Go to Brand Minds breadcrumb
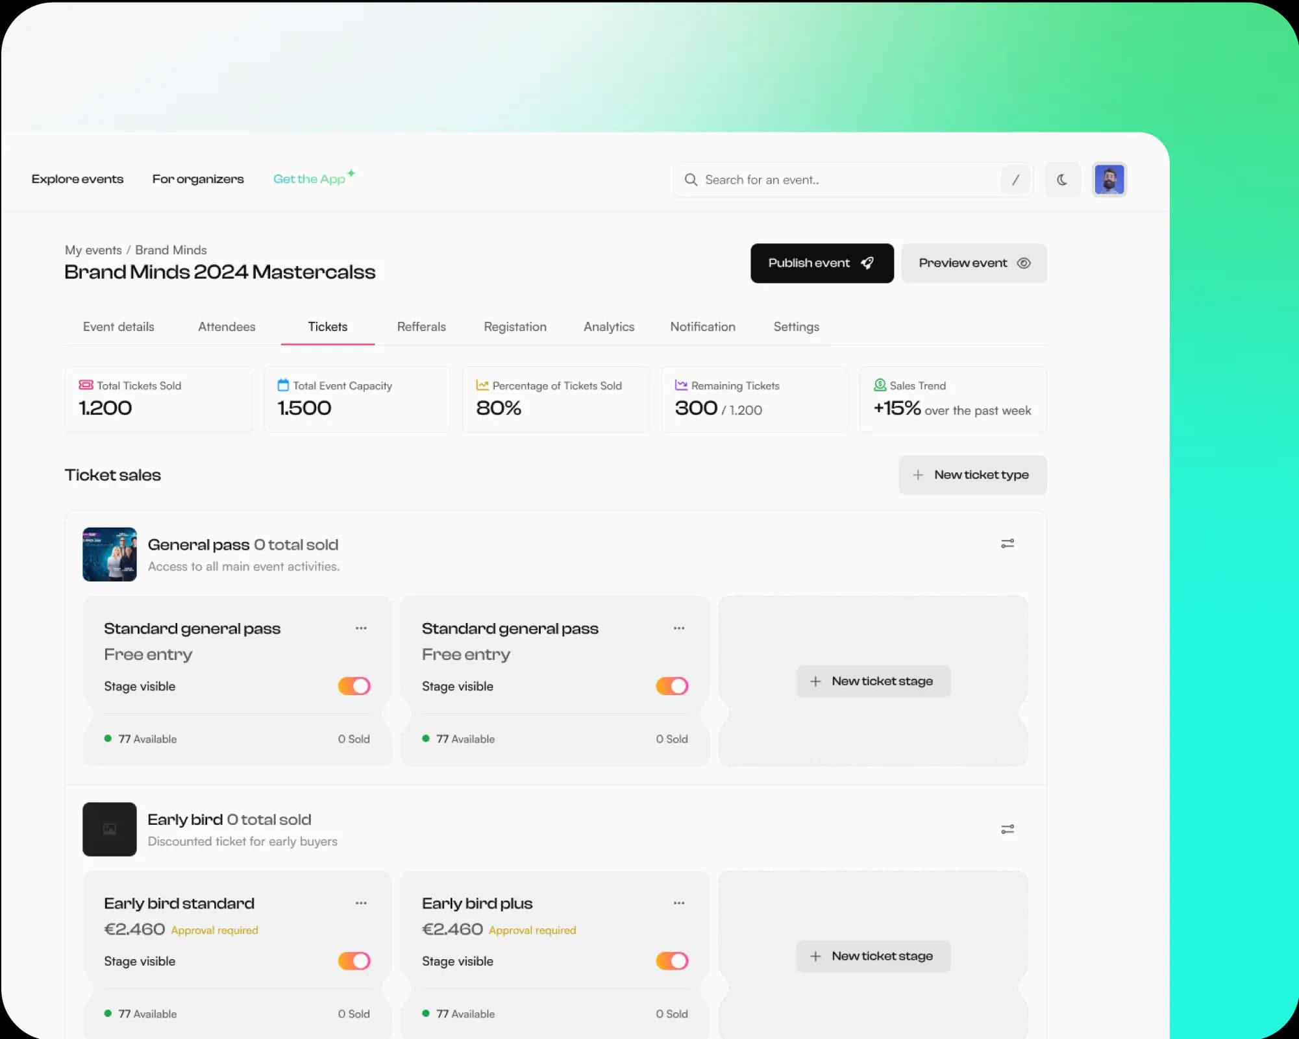 171,250
